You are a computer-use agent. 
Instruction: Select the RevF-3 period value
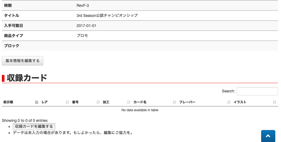pos(83,5)
